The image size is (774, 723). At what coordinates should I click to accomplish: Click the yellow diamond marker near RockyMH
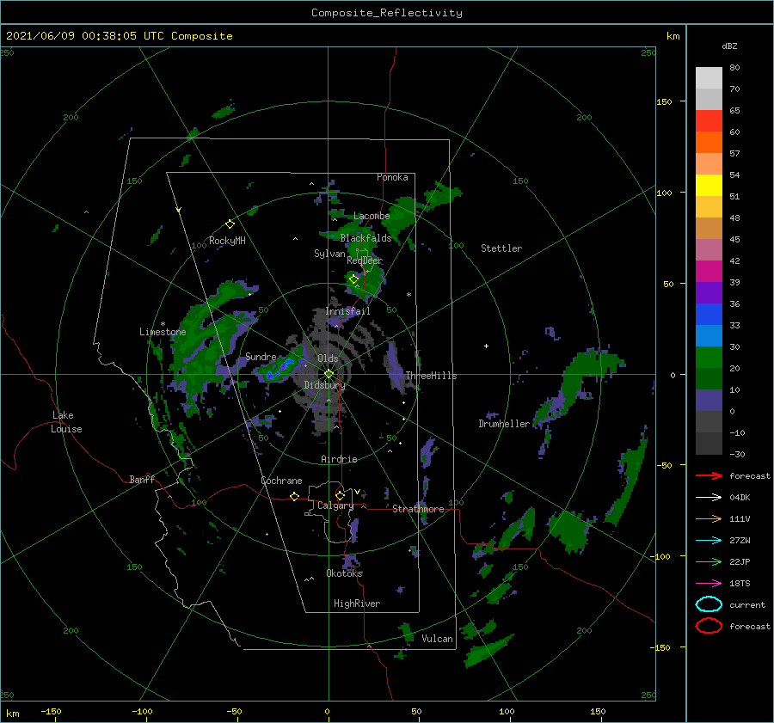click(x=230, y=224)
